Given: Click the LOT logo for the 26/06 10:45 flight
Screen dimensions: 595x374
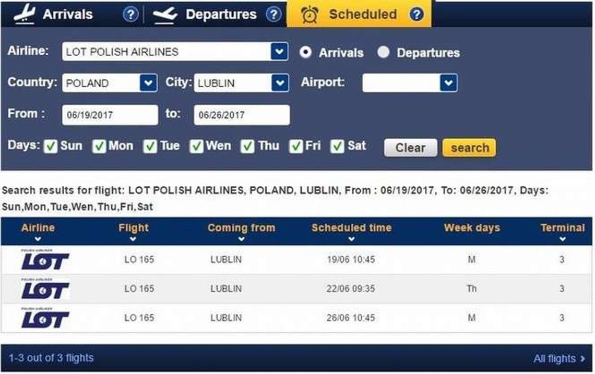Looking at the screenshot, I should pos(45,318).
